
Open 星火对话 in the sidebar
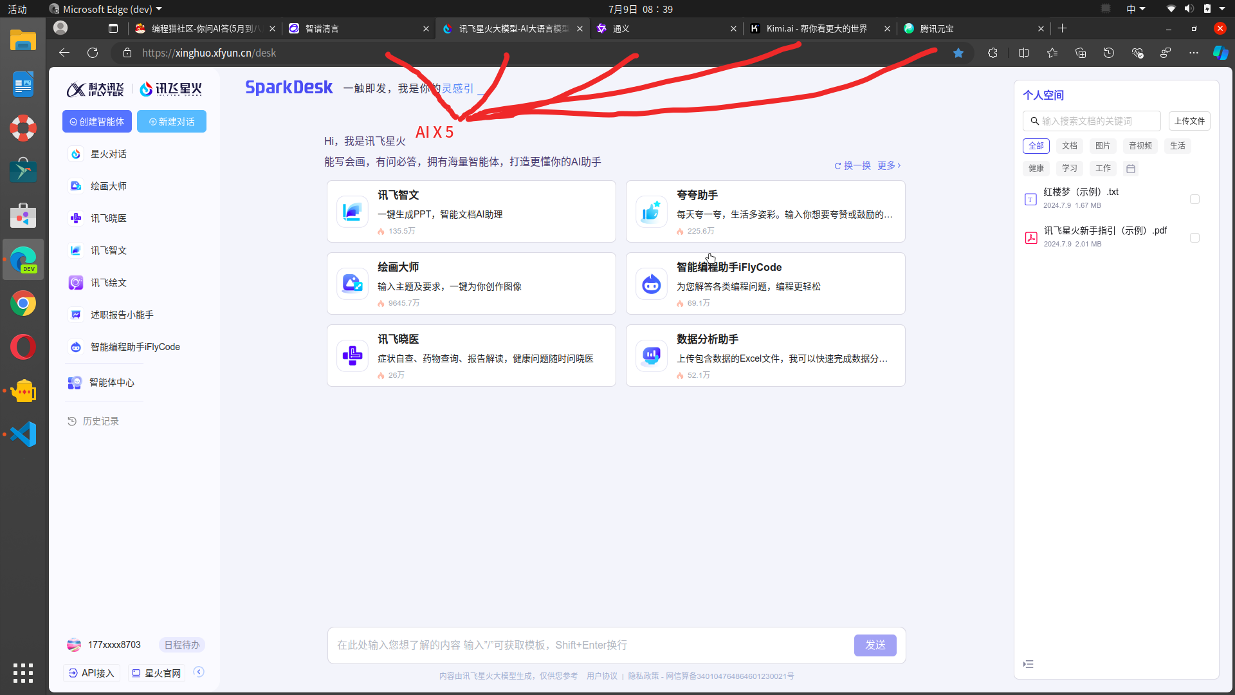pos(109,154)
